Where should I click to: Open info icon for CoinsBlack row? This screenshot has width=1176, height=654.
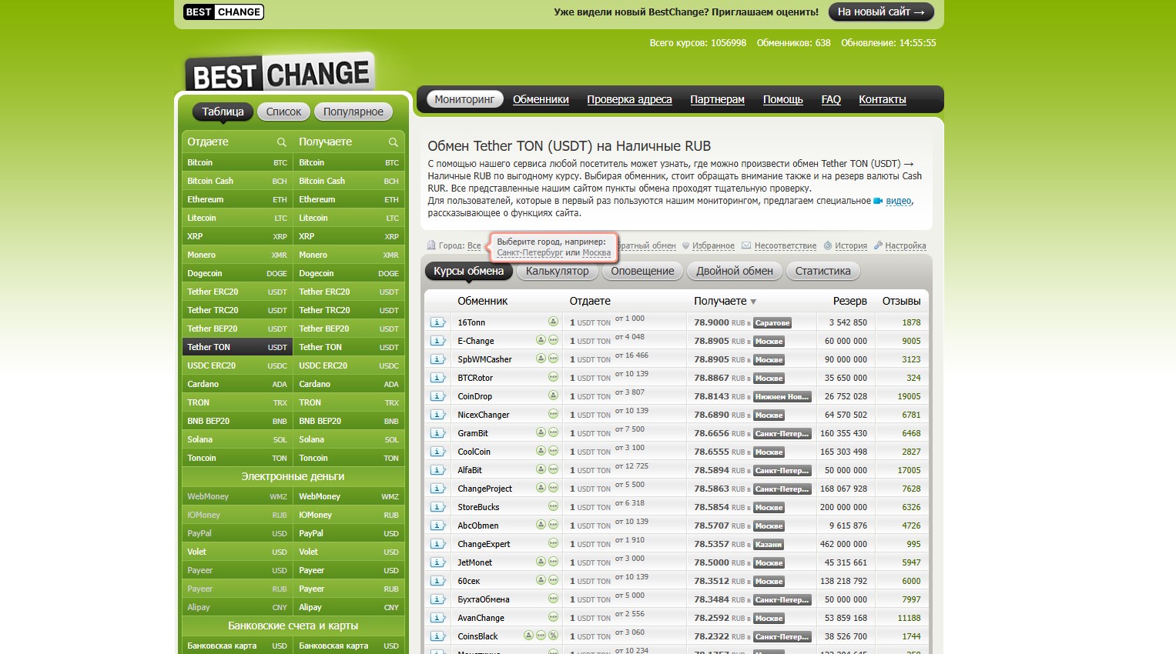438,636
